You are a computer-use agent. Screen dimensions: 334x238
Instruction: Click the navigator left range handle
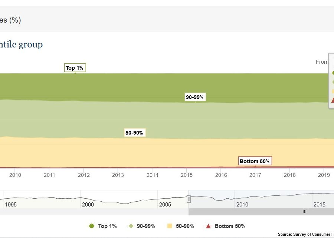coord(189,199)
